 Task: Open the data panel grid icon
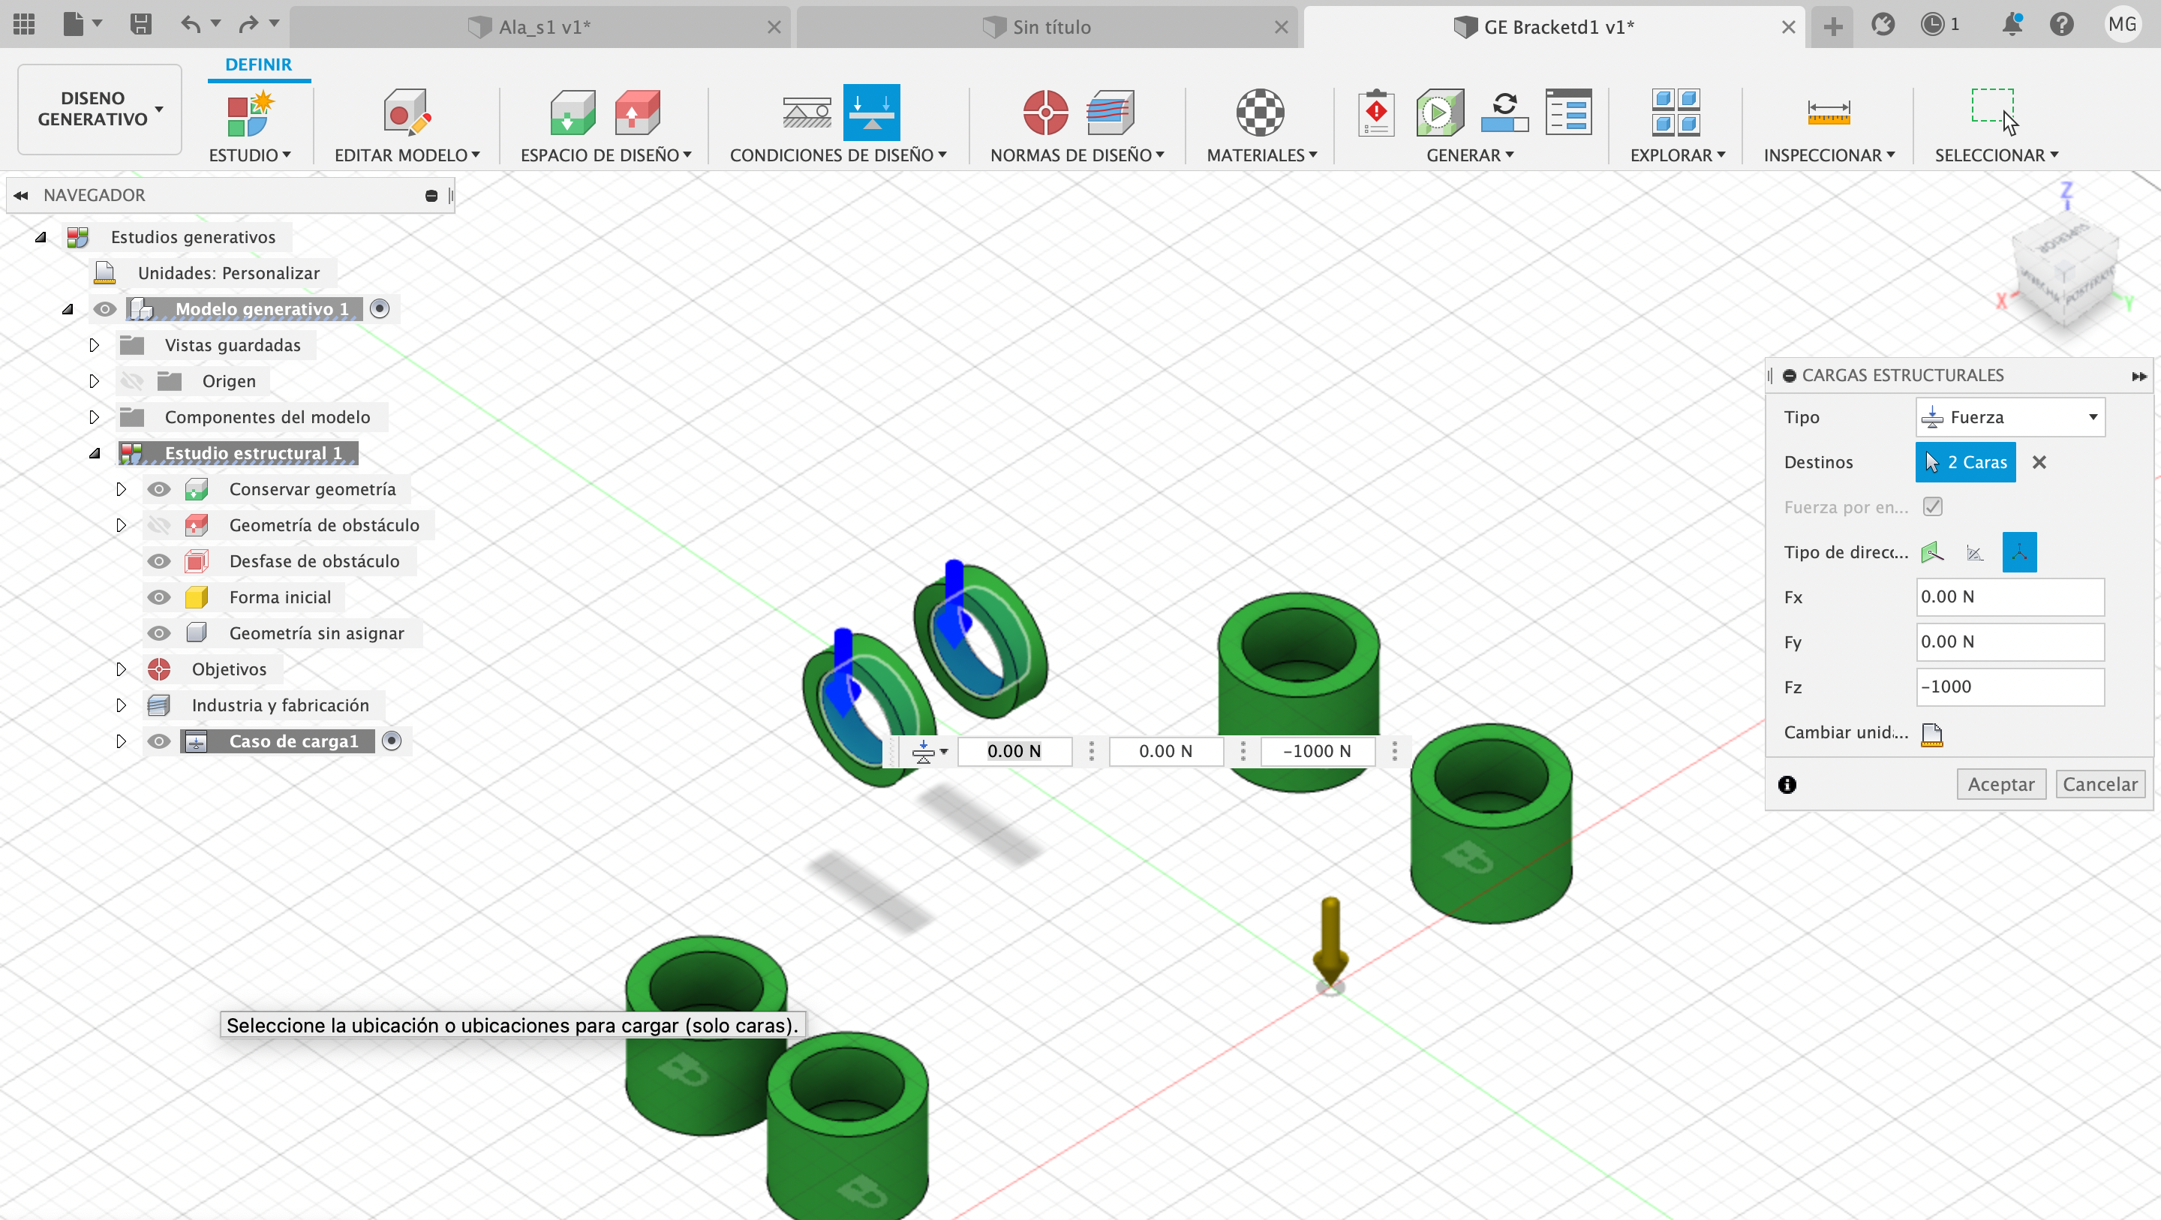tap(24, 24)
